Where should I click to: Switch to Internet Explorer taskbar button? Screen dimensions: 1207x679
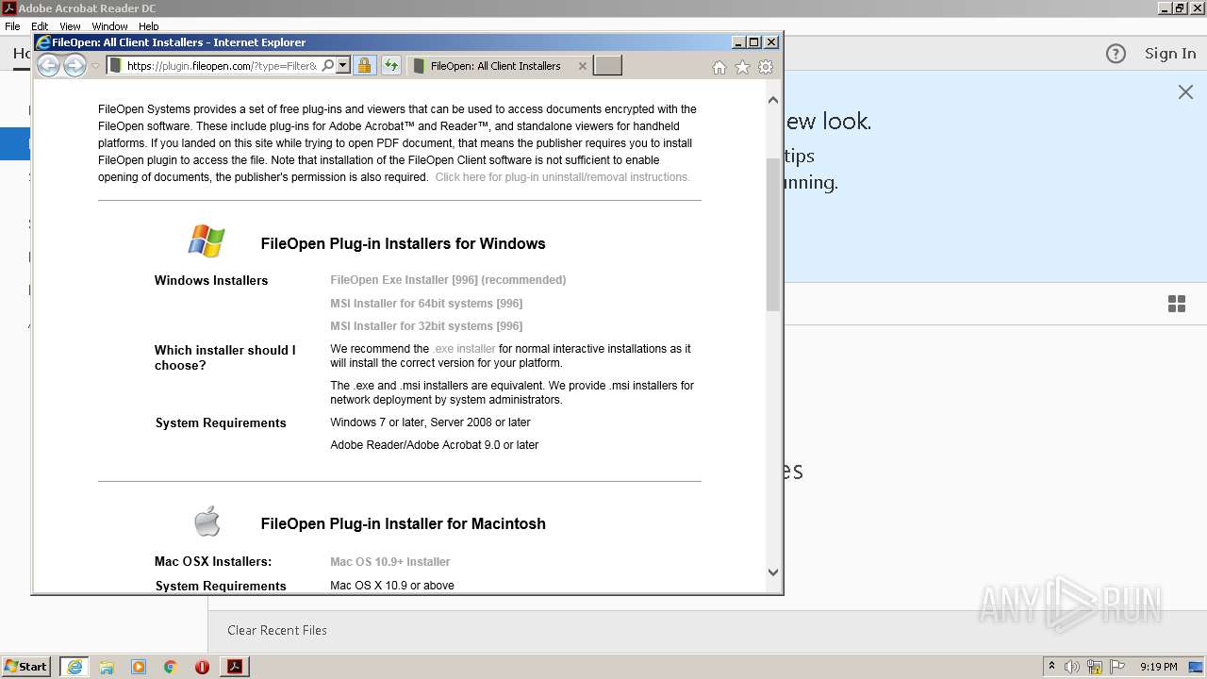coord(74,667)
